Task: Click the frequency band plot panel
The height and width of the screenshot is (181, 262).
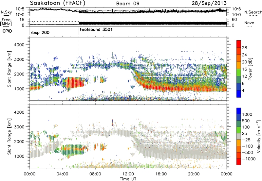Action: [x=128, y=22]
